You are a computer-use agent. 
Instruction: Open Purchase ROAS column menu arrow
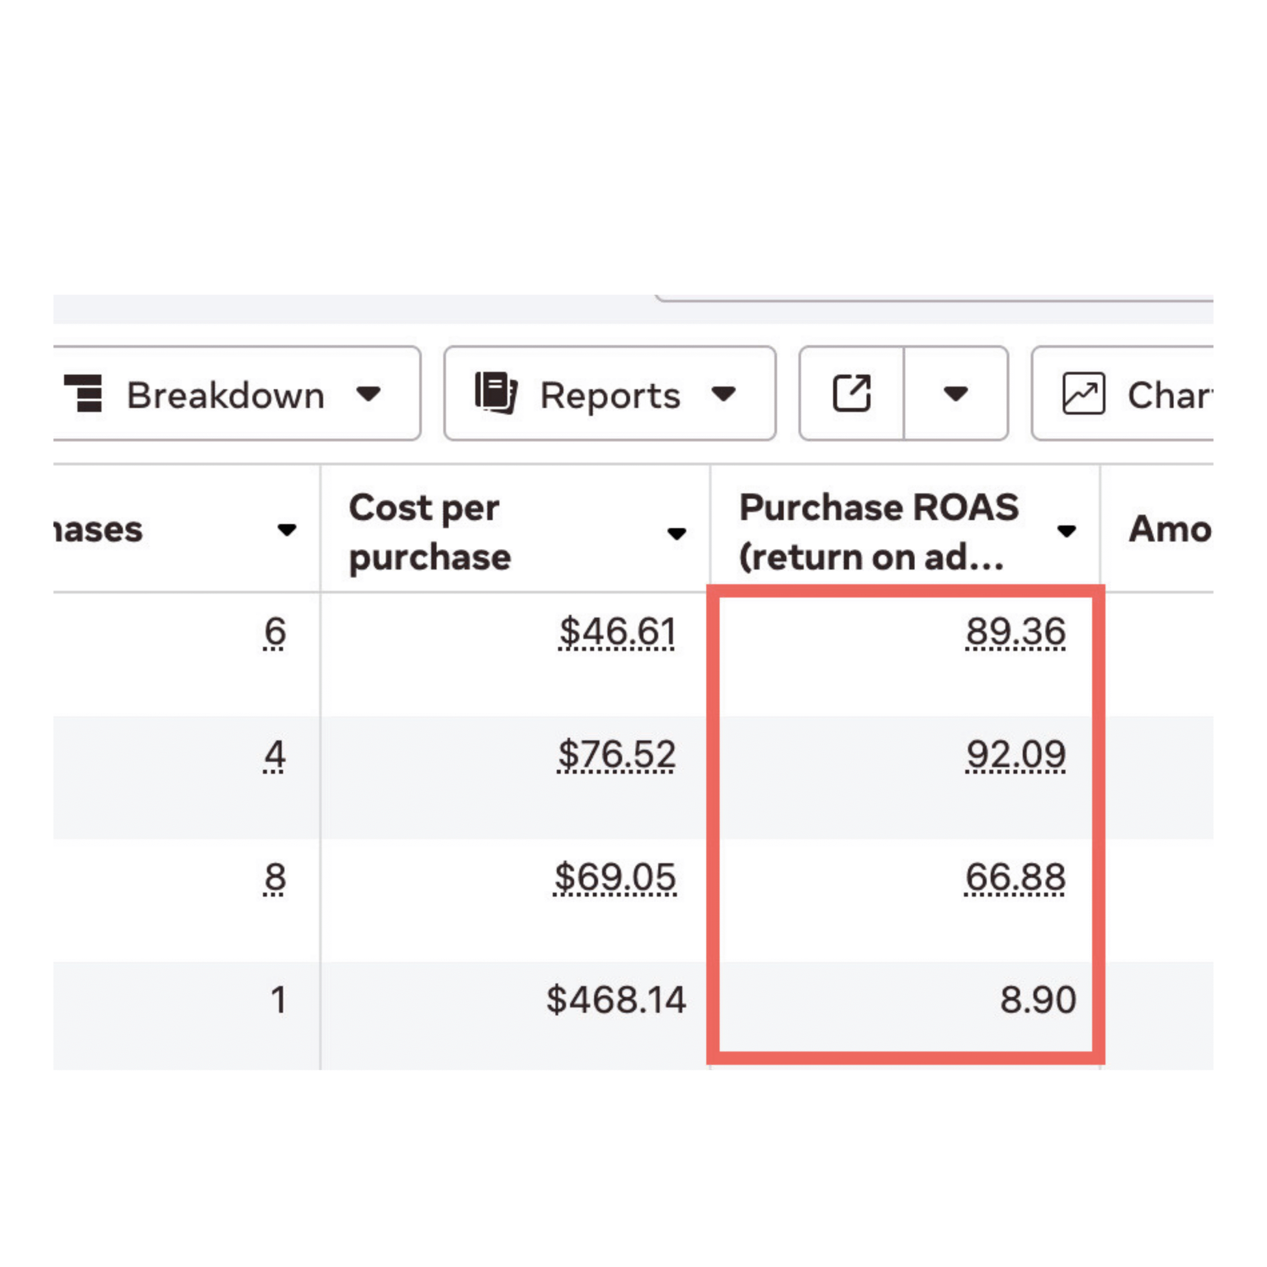[1067, 531]
